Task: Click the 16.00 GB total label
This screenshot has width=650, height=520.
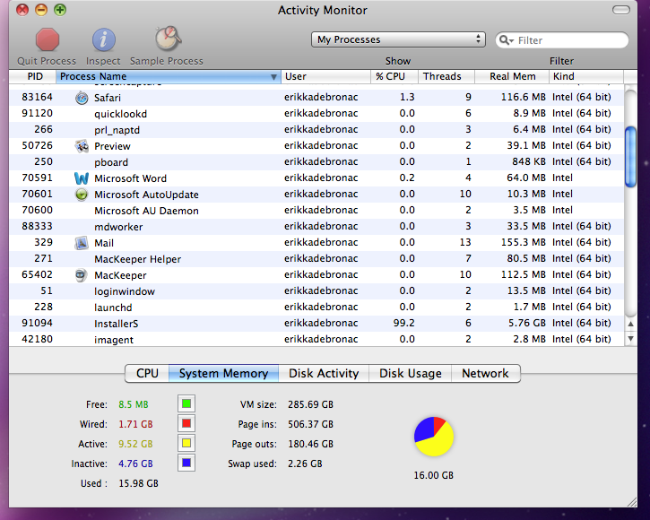Action: click(434, 475)
